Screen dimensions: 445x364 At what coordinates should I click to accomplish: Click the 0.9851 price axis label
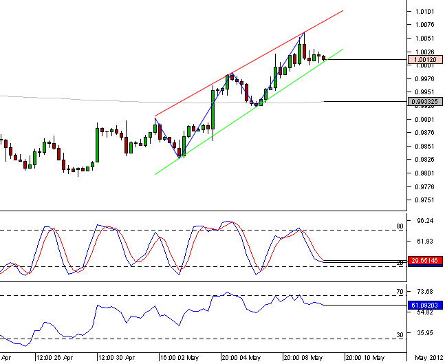click(424, 147)
